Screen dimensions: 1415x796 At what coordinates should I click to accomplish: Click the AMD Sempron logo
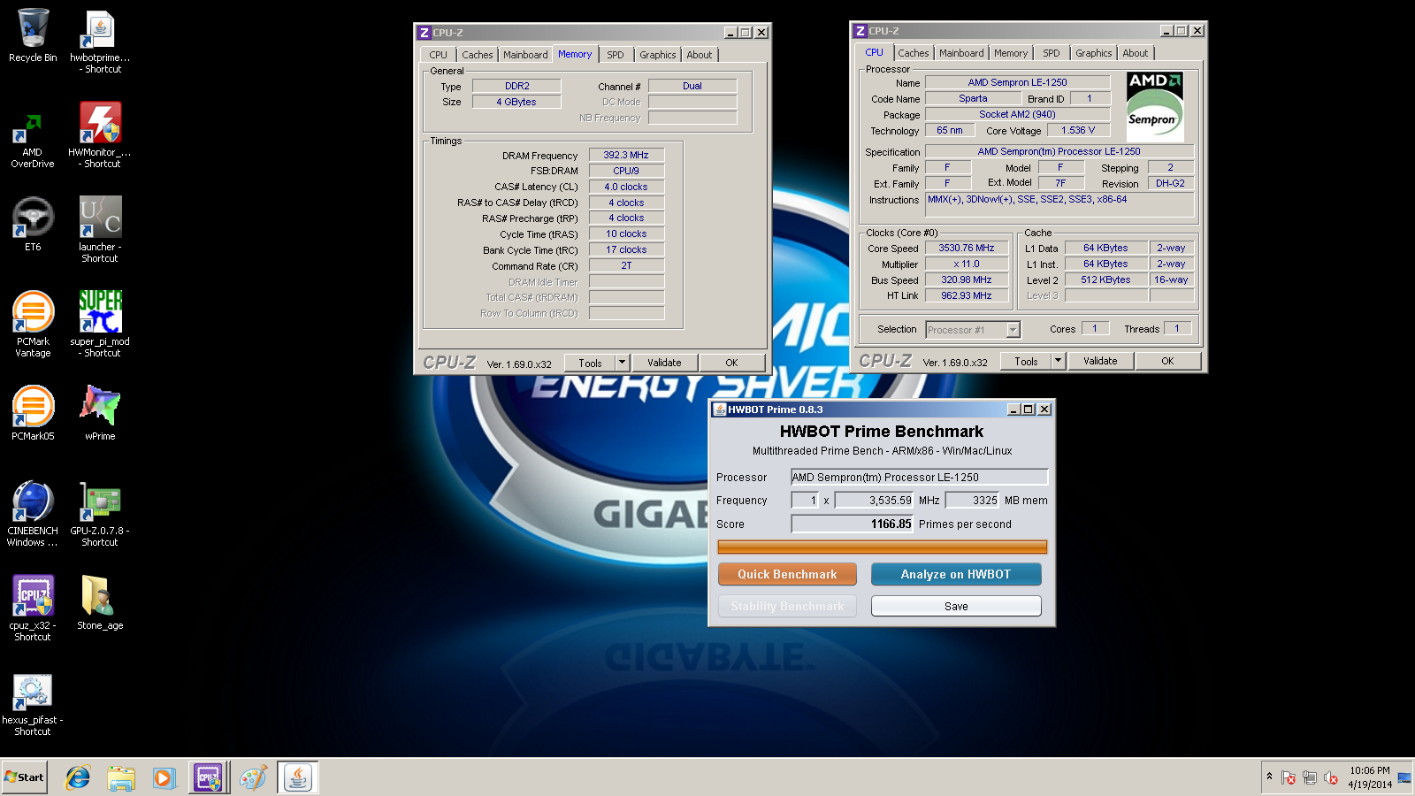click(x=1155, y=107)
